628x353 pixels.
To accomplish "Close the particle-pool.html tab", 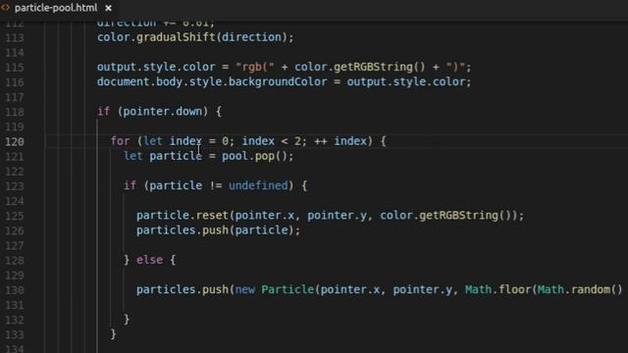I will pyautogui.click(x=109, y=8).
